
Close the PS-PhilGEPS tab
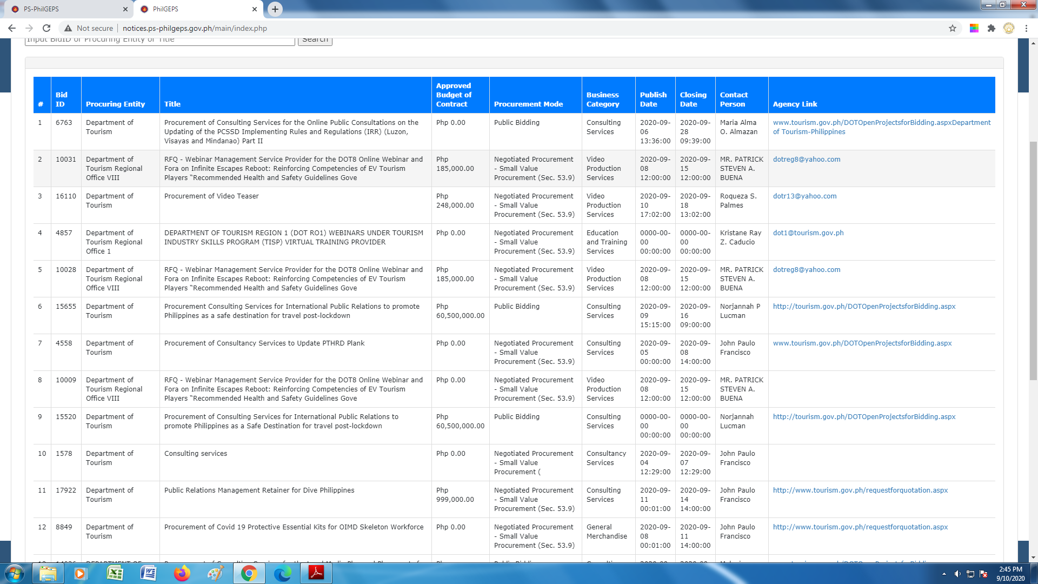coord(125,9)
